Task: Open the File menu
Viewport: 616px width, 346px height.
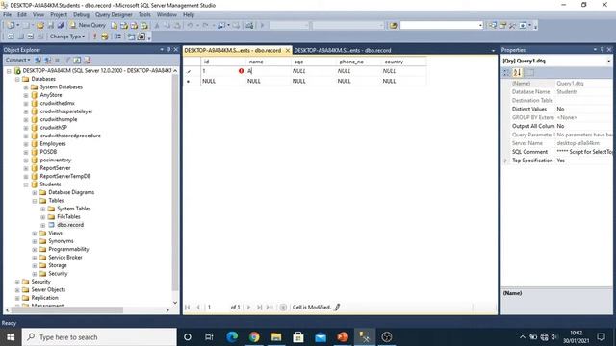Action: click(7, 15)
